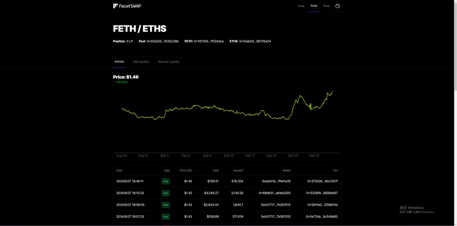Click the $1.45 price cell
457x226 pixels.
(x=188, y=193)
